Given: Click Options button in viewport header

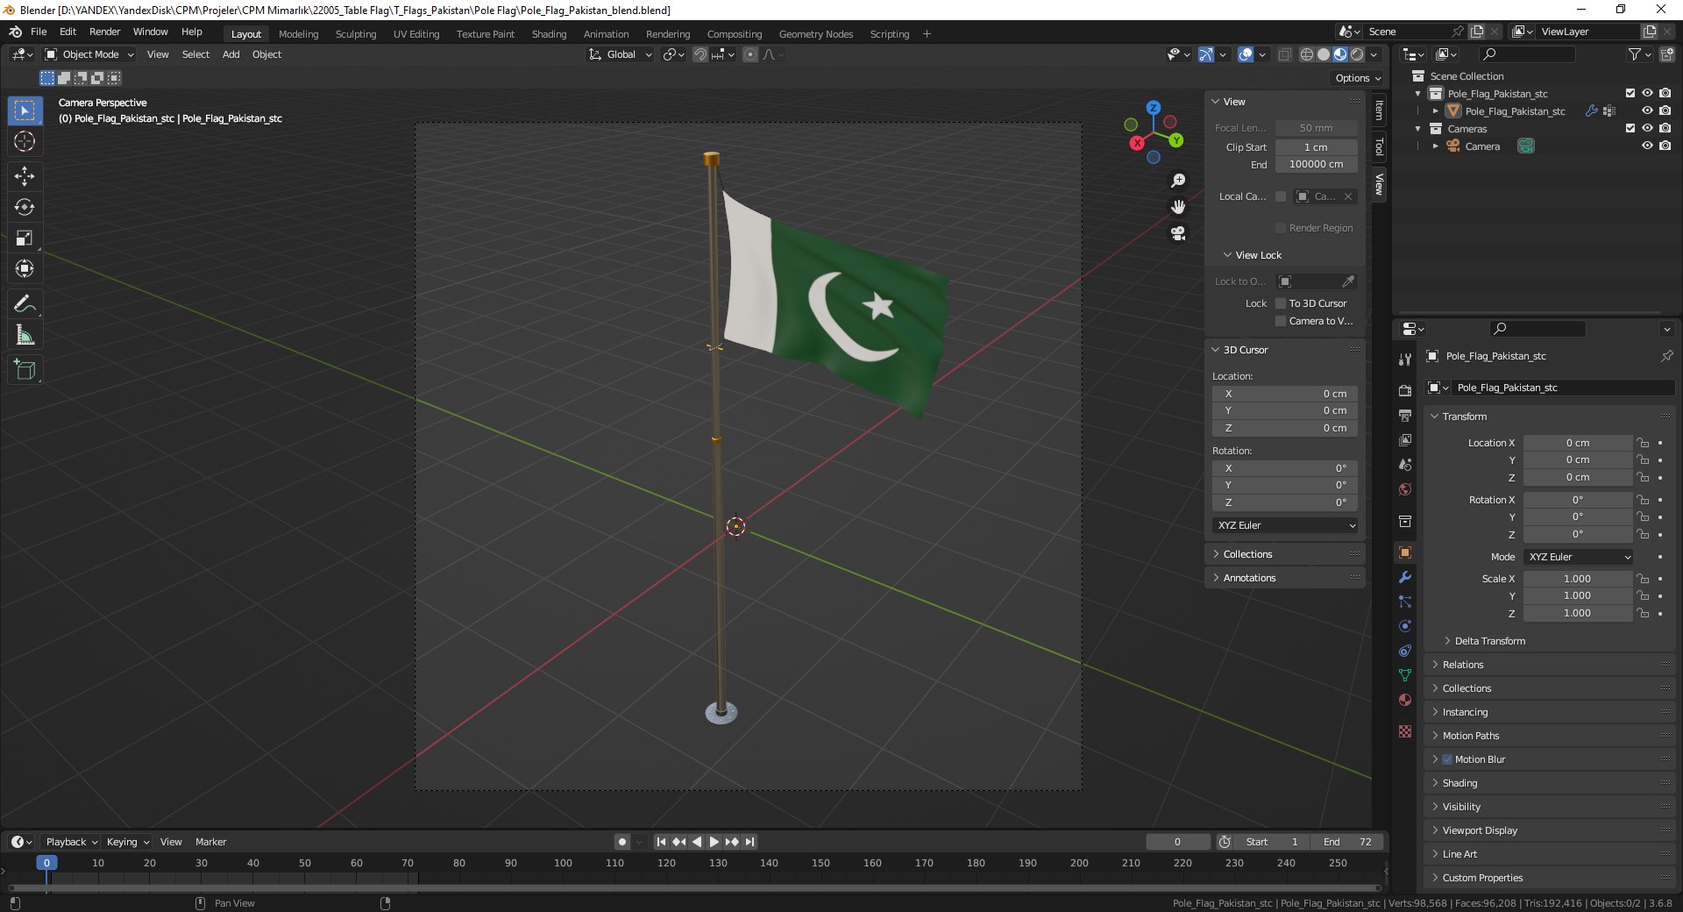Looking at the screenshot, I should point(1358,78).
